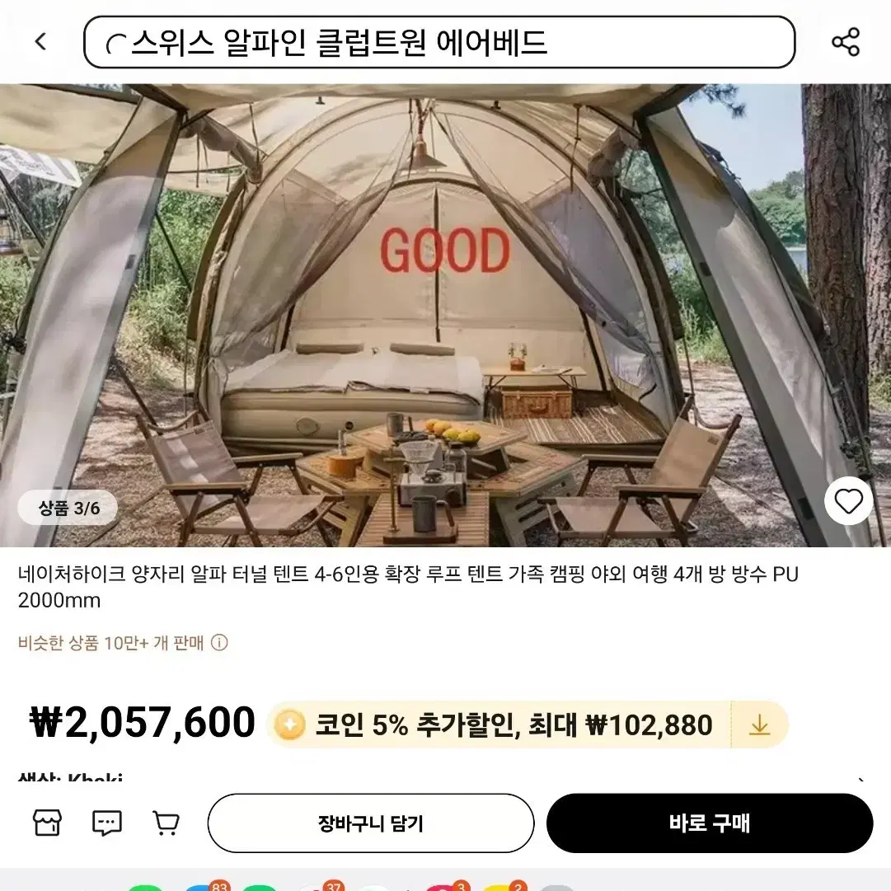This screenshot has width=891, height=891.
Task: Tap 코인 5% 추가할인 coupon banner
Action: click(x=527, y=725)
